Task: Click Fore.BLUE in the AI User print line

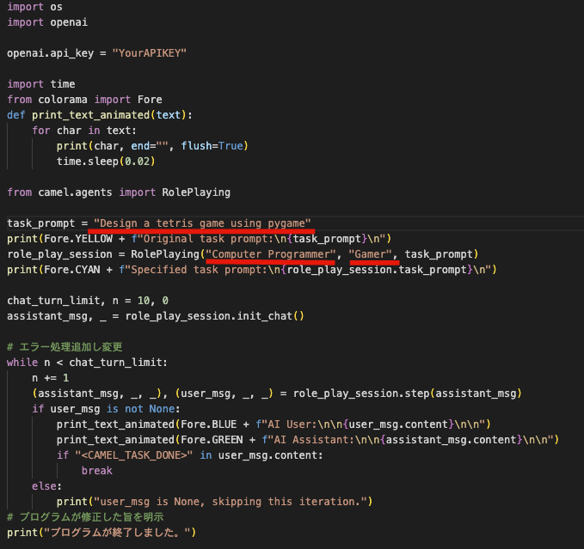Action: point(208,424)
